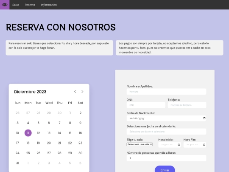229x172 pixels.
Task: Focus the Telefono input field
Action: [x=187, y=105]
